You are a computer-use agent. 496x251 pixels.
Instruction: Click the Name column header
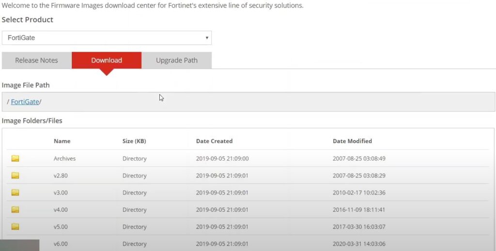click(x=62, y=141)
